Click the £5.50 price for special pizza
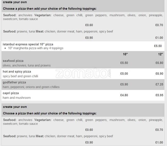Screen dimensions: 167x146 click(x=158, y=46)
